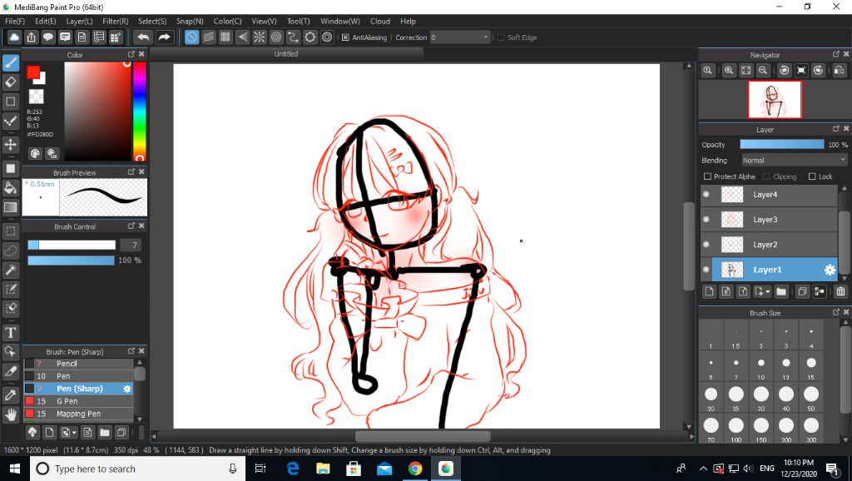Select the Move tool

click(10, 144)
